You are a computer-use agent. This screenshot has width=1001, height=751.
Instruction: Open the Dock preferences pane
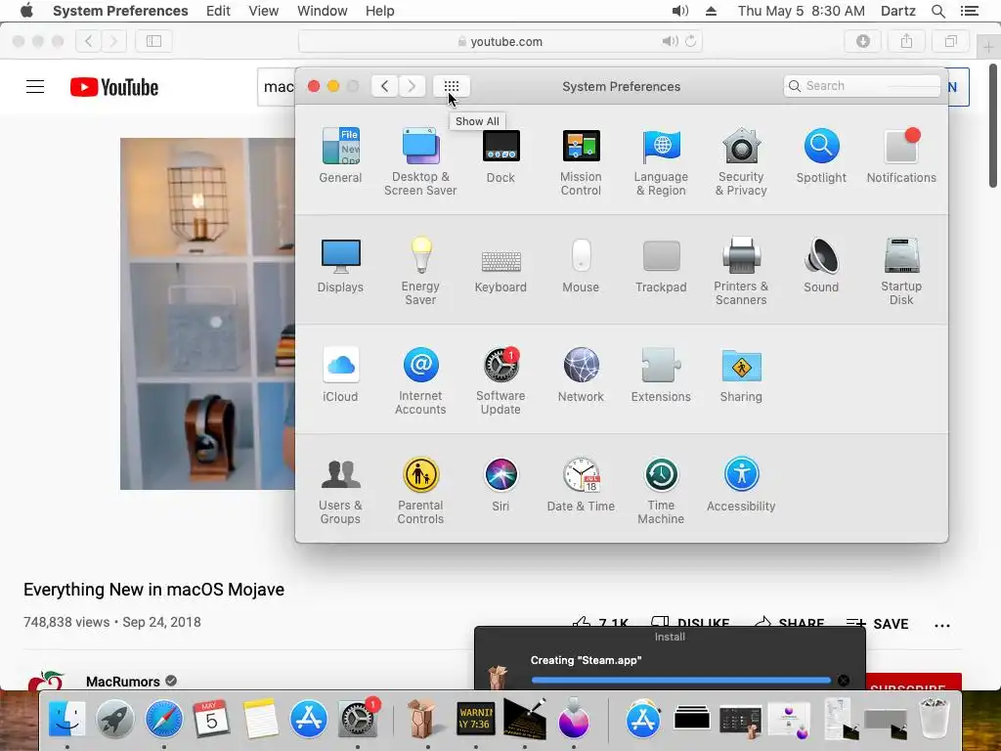[500, 155]
